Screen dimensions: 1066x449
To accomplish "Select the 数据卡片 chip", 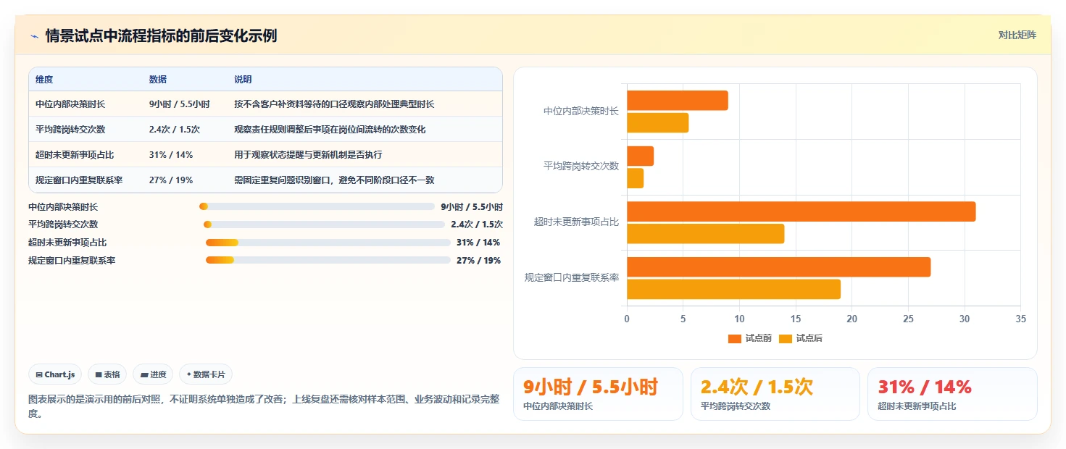I will point(206,374).
